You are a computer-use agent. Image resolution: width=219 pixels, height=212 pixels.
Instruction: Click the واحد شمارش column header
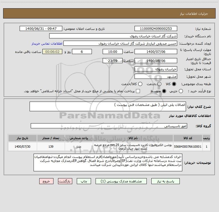(79, 138)
